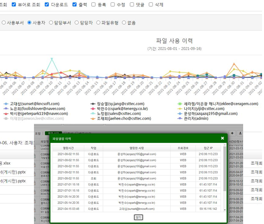Select the 파일유형 radio button
The height and width of the screenshot is (224, 264).
98,22
